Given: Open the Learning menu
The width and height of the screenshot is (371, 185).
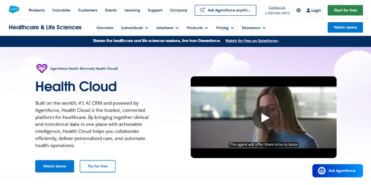Looking at the screenshot, I should point(132,10).
